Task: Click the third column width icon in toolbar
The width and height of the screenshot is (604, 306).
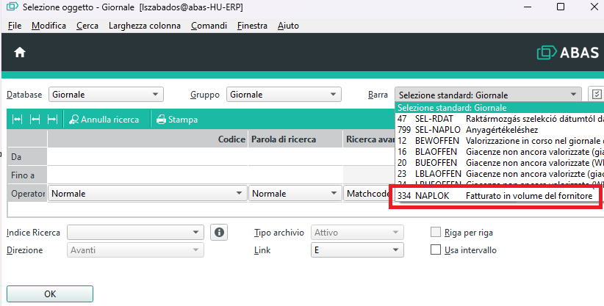Action: (52, 120)
